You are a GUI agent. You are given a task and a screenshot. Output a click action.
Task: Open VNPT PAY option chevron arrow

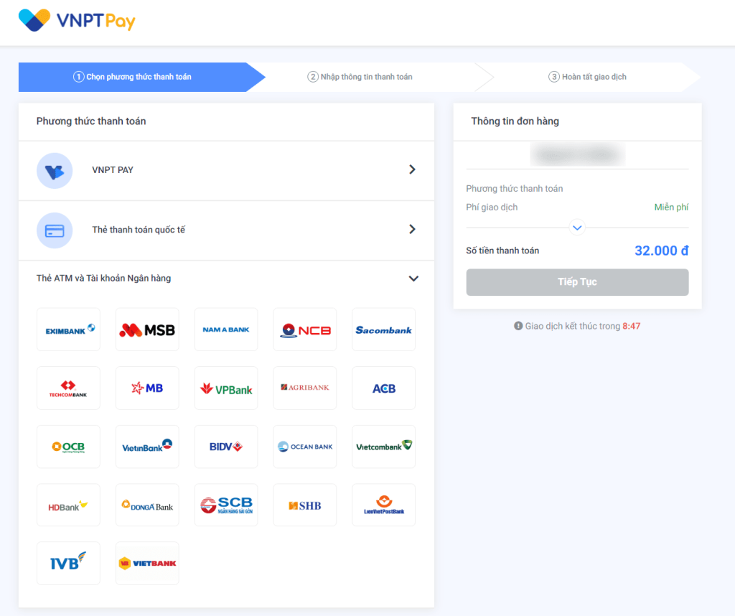tap(412, 170)
